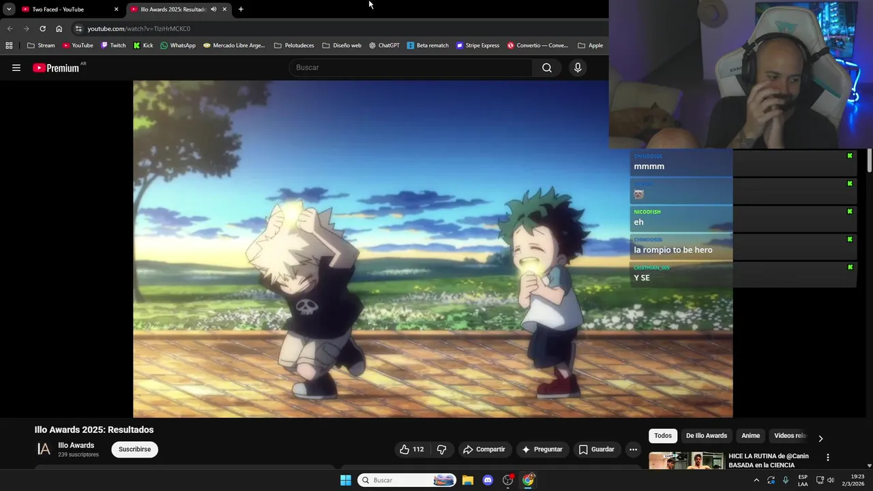The height and width of the screenshot is (491, 873).
Task: Toggle green marker beside la rompio to be hero
Action: (850, 239)
